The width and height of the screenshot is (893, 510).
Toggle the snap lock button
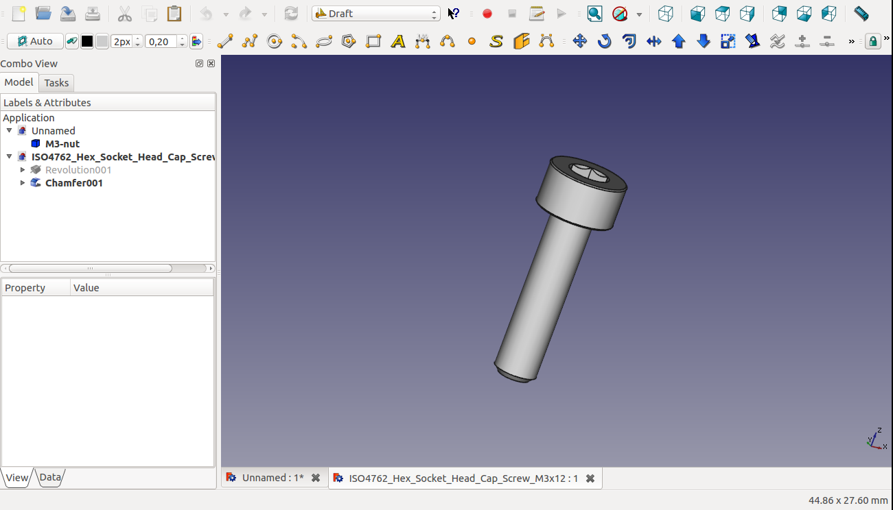click(872, 42)
